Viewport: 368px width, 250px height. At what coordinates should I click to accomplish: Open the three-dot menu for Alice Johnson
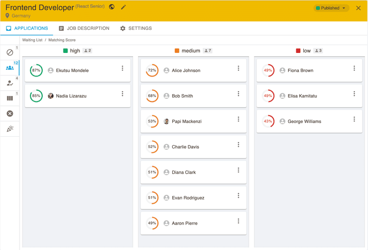click(238, 69)
